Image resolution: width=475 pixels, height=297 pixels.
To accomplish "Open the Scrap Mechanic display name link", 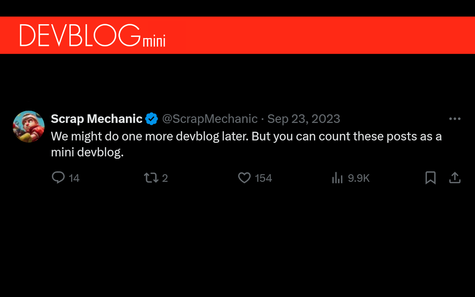I will [x=96, y=119].
